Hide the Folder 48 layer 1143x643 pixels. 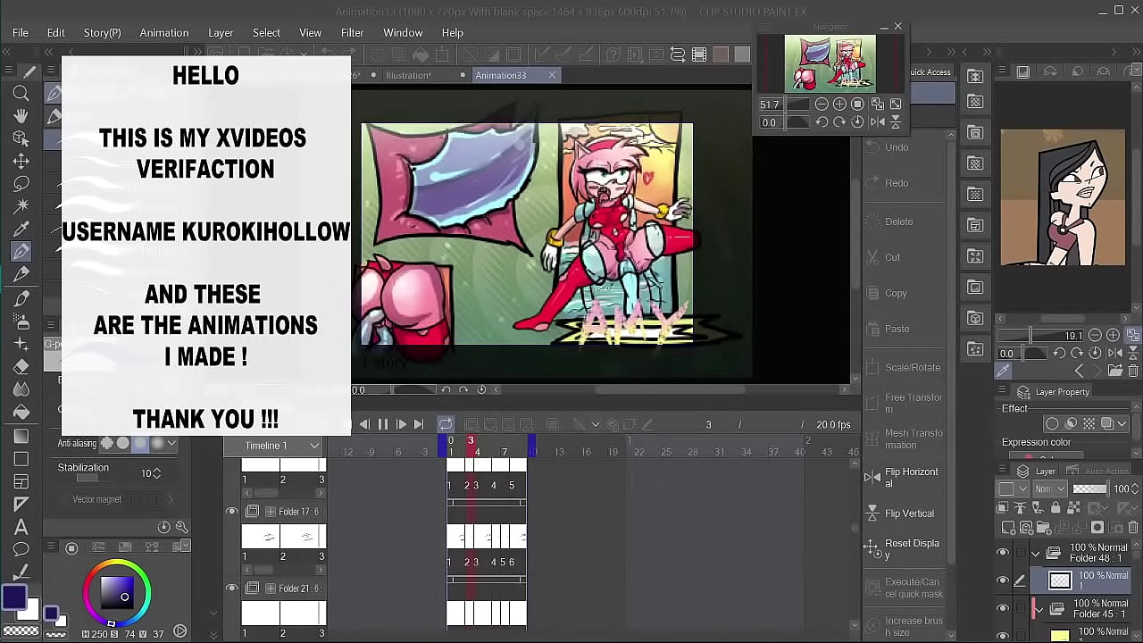(x=1003, y=552)
